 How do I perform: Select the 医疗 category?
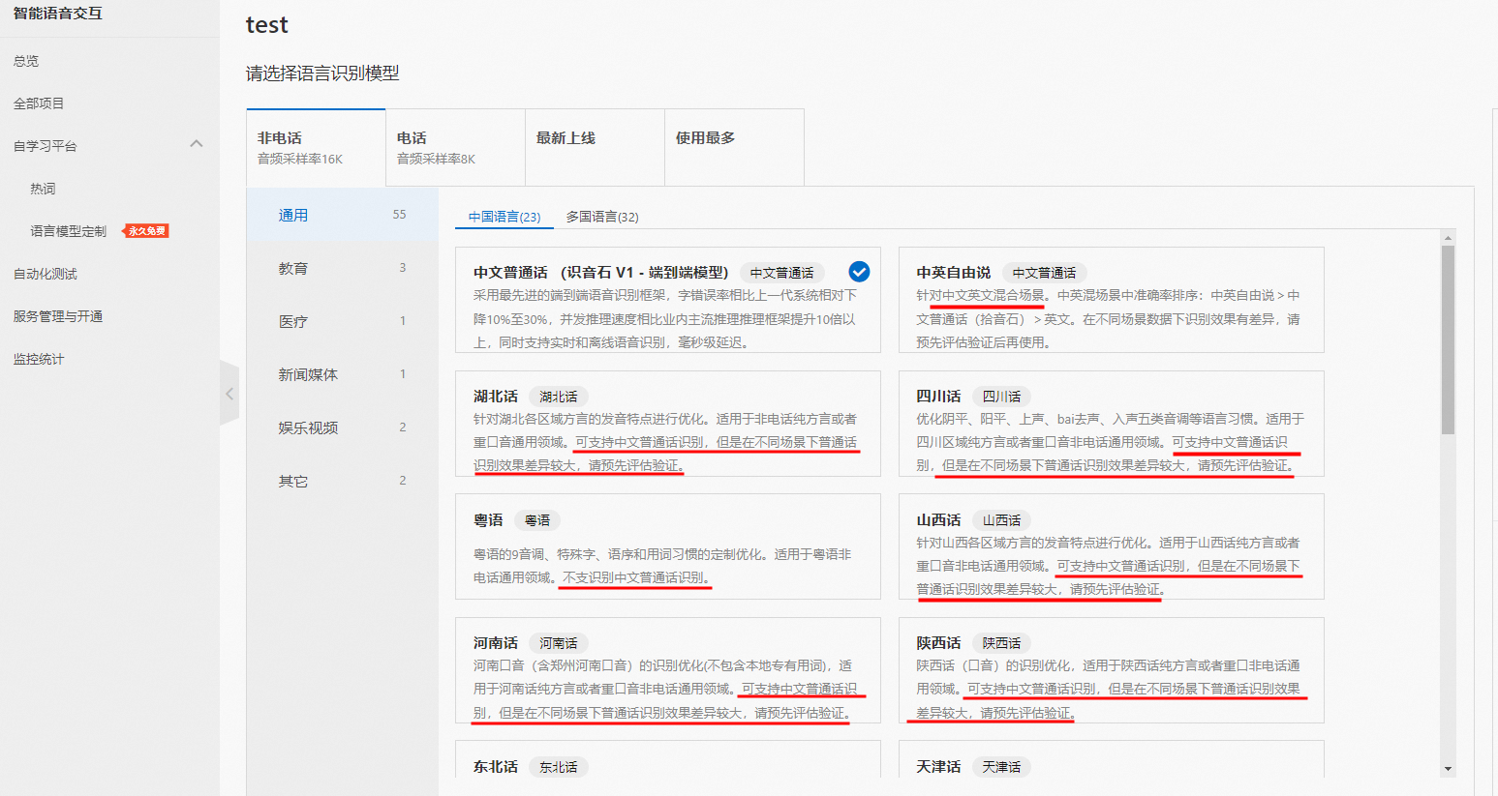point(343,321)
